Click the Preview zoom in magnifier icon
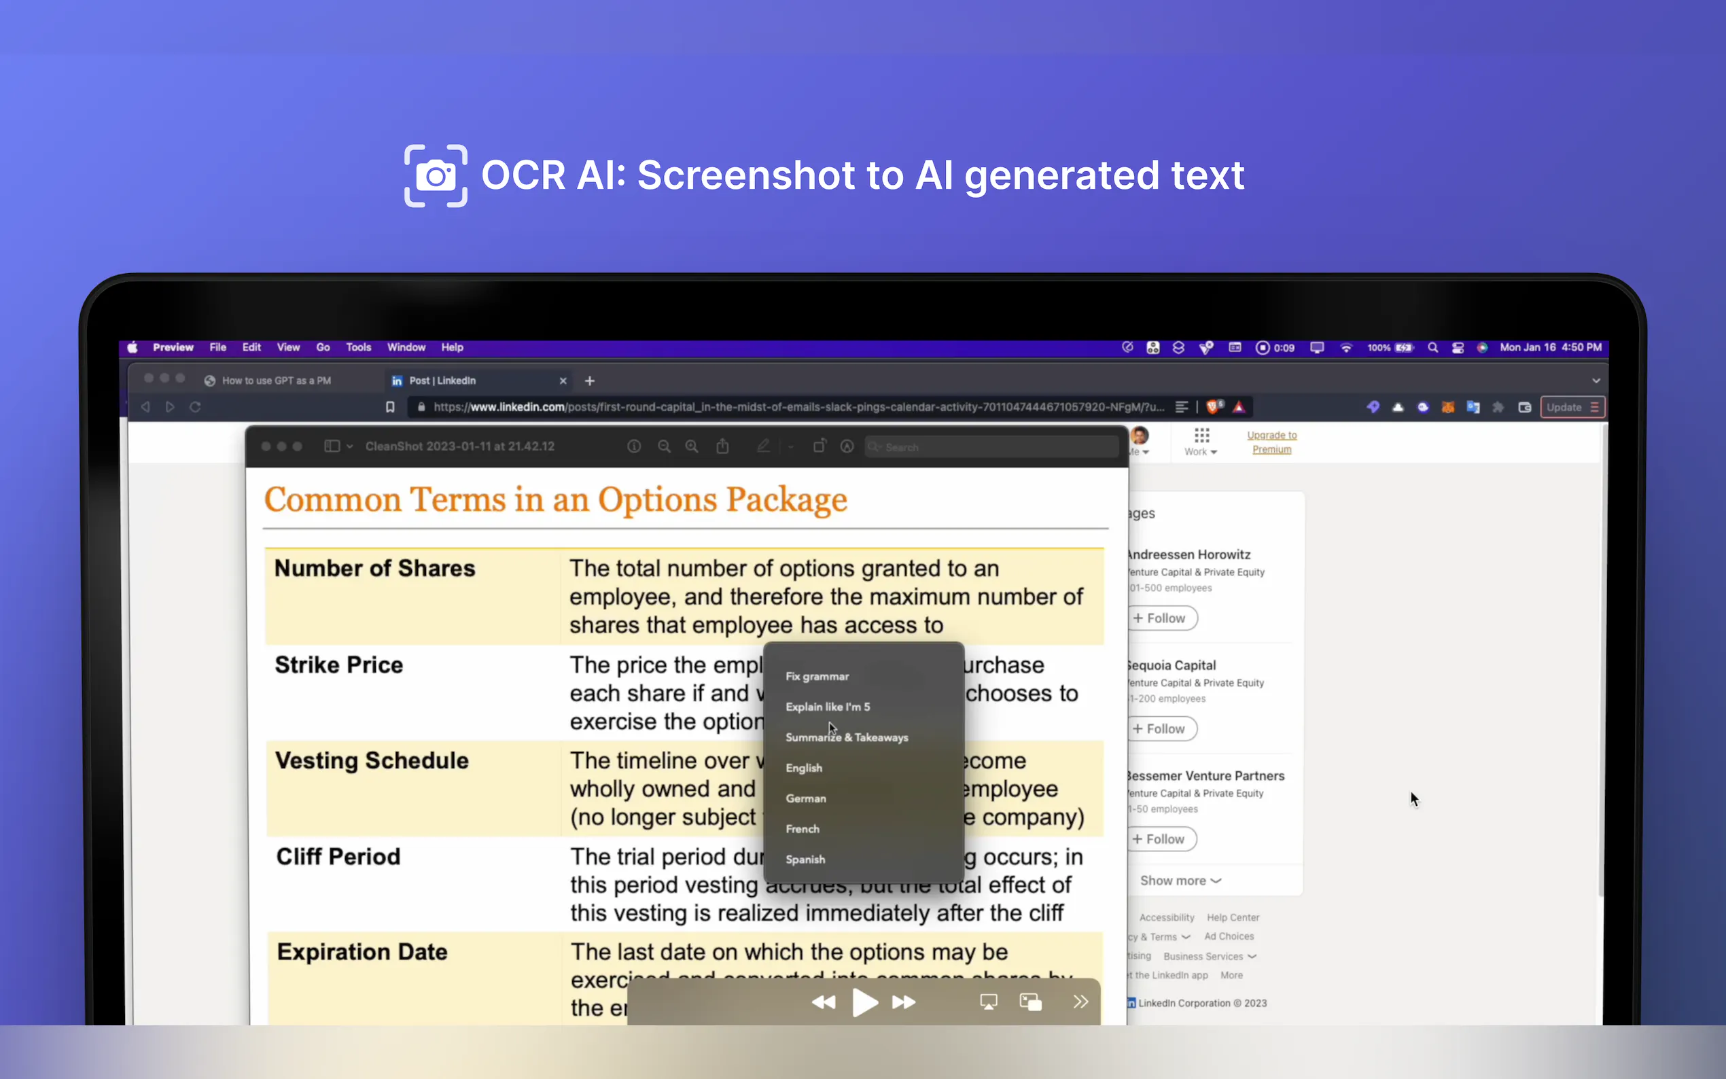Screen dimensions: 1726x1079 coord(691,446)
